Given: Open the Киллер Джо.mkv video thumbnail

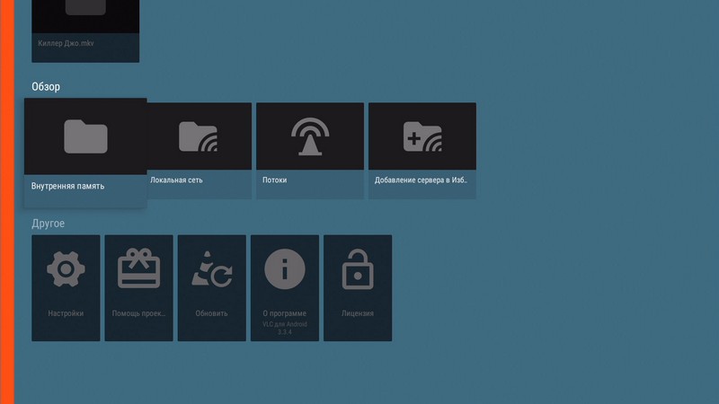Looking at the screenshot, I should pyautogui.click(x=85, y=13).
